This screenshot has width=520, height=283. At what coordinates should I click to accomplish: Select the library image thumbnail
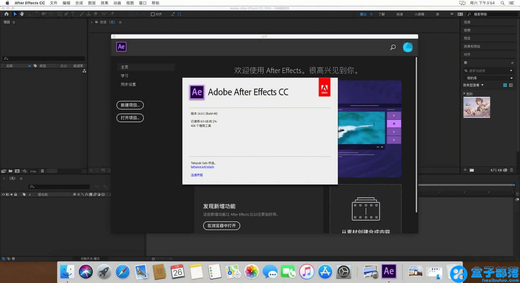pos(477,107)
